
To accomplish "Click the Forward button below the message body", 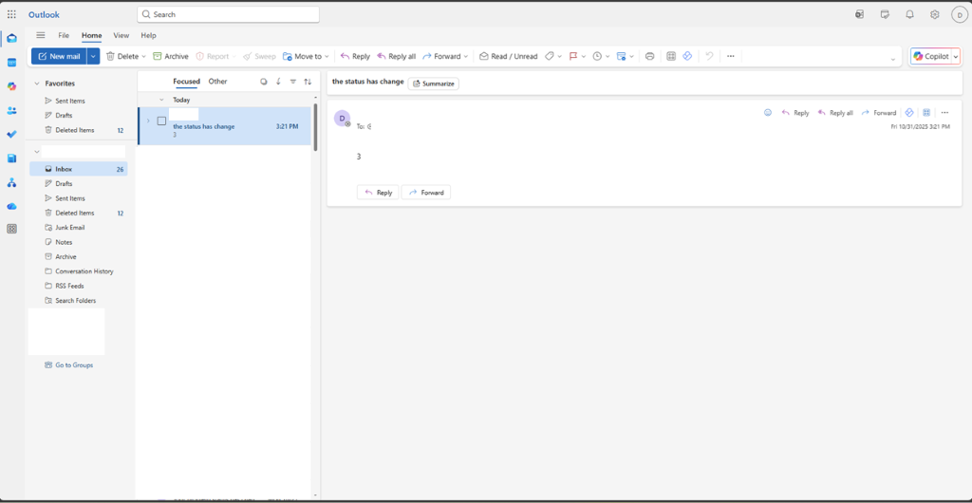I will point(426,193).
